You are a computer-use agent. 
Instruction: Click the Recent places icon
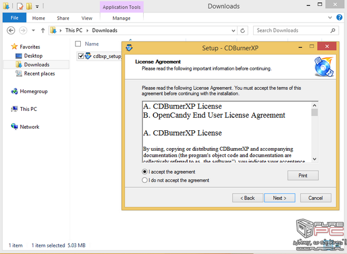tap(18, 73)
